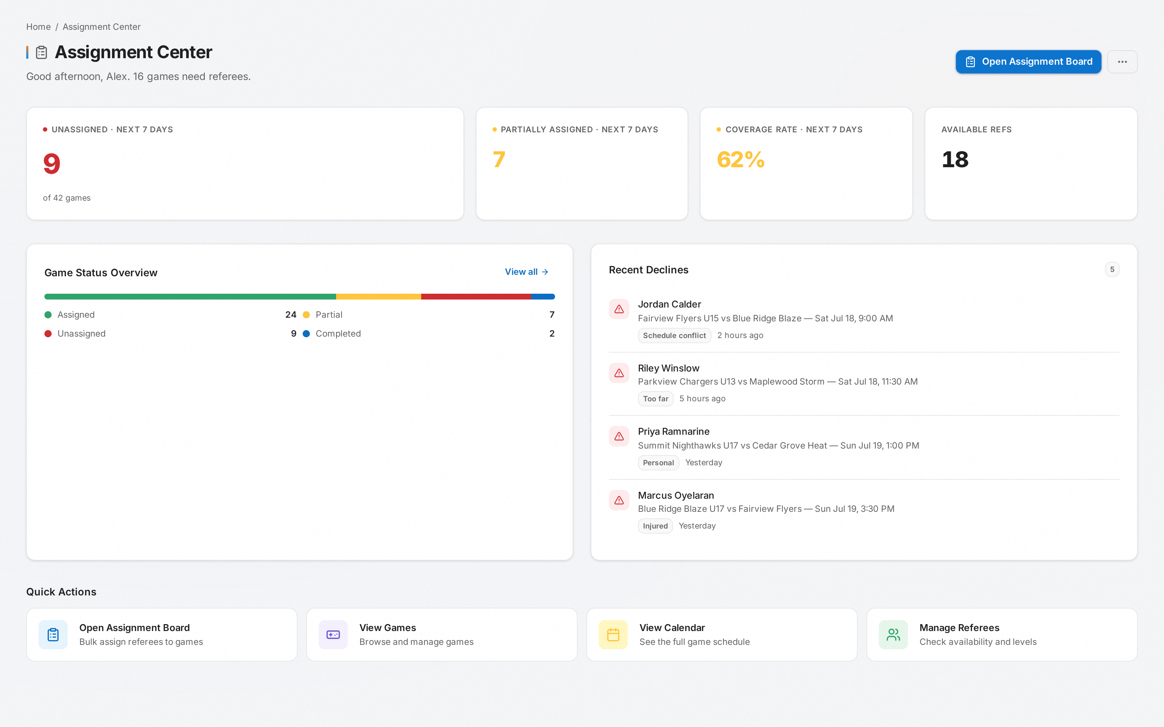Image resolution: width=1164 pixels, height=727 pixels.
Task: Click Parkview Chargers U13 vs Maplewood Storm game
Action: pos(778,382)
